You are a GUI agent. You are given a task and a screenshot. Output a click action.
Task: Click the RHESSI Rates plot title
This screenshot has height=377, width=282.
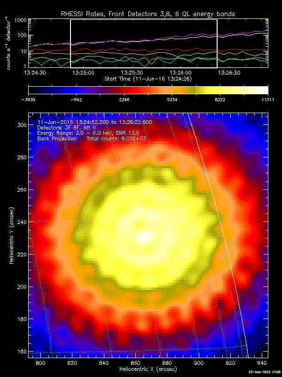[148, 14]
